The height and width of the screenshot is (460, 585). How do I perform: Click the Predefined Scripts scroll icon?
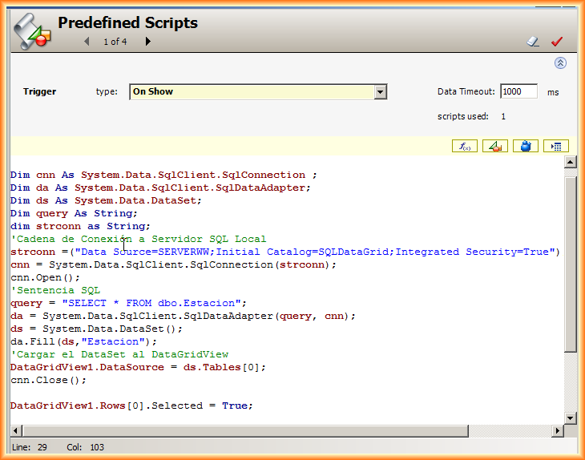pyautogui.click(x=33, y=32)
